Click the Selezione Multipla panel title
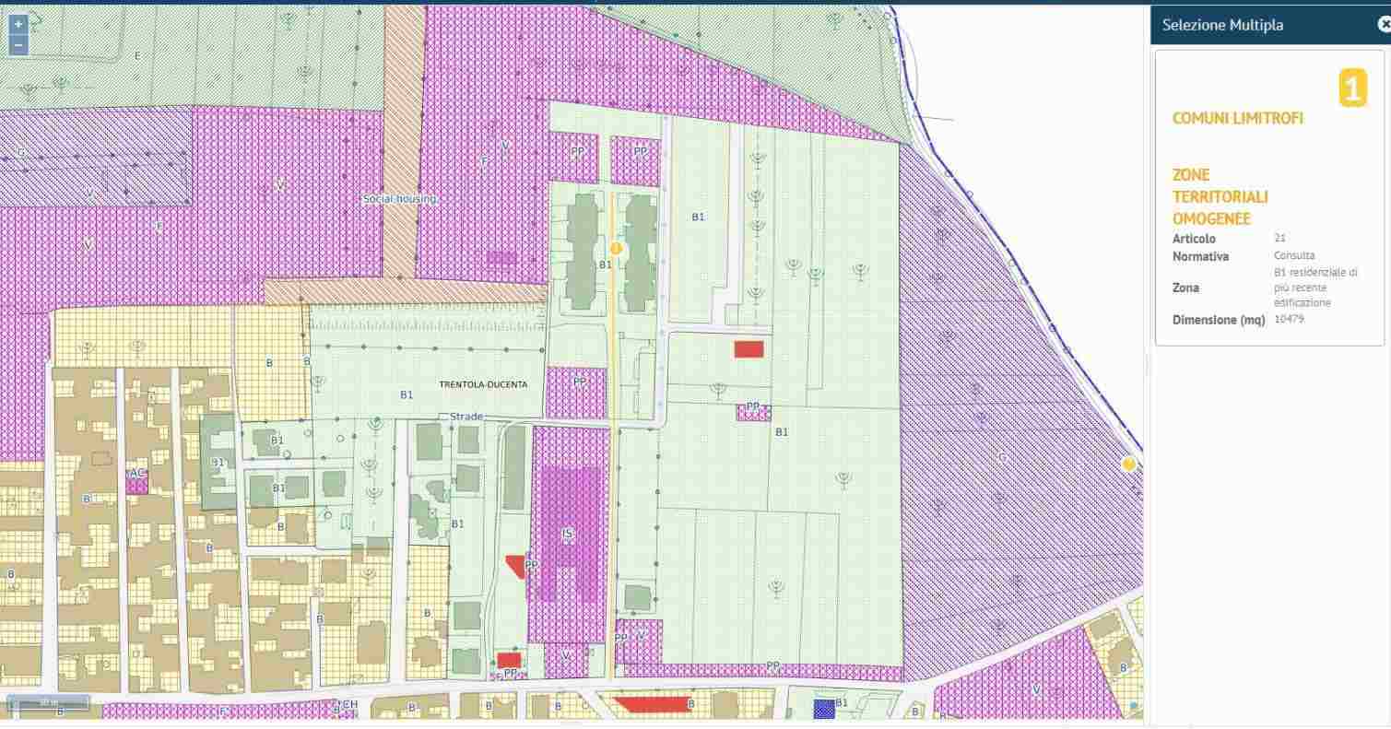The image size is (1391, 729). point(1222,26)
